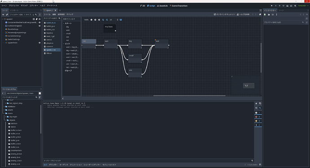Open spawn1 in editor via scene icon
This screenshot has height=168, width=310.
pyautogui.click(x=34, y=19)
